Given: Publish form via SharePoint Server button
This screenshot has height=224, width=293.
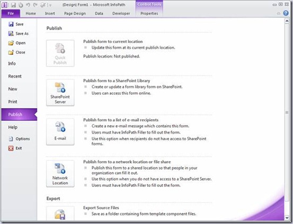Looking at the screenshot, I should coord(60,93).
